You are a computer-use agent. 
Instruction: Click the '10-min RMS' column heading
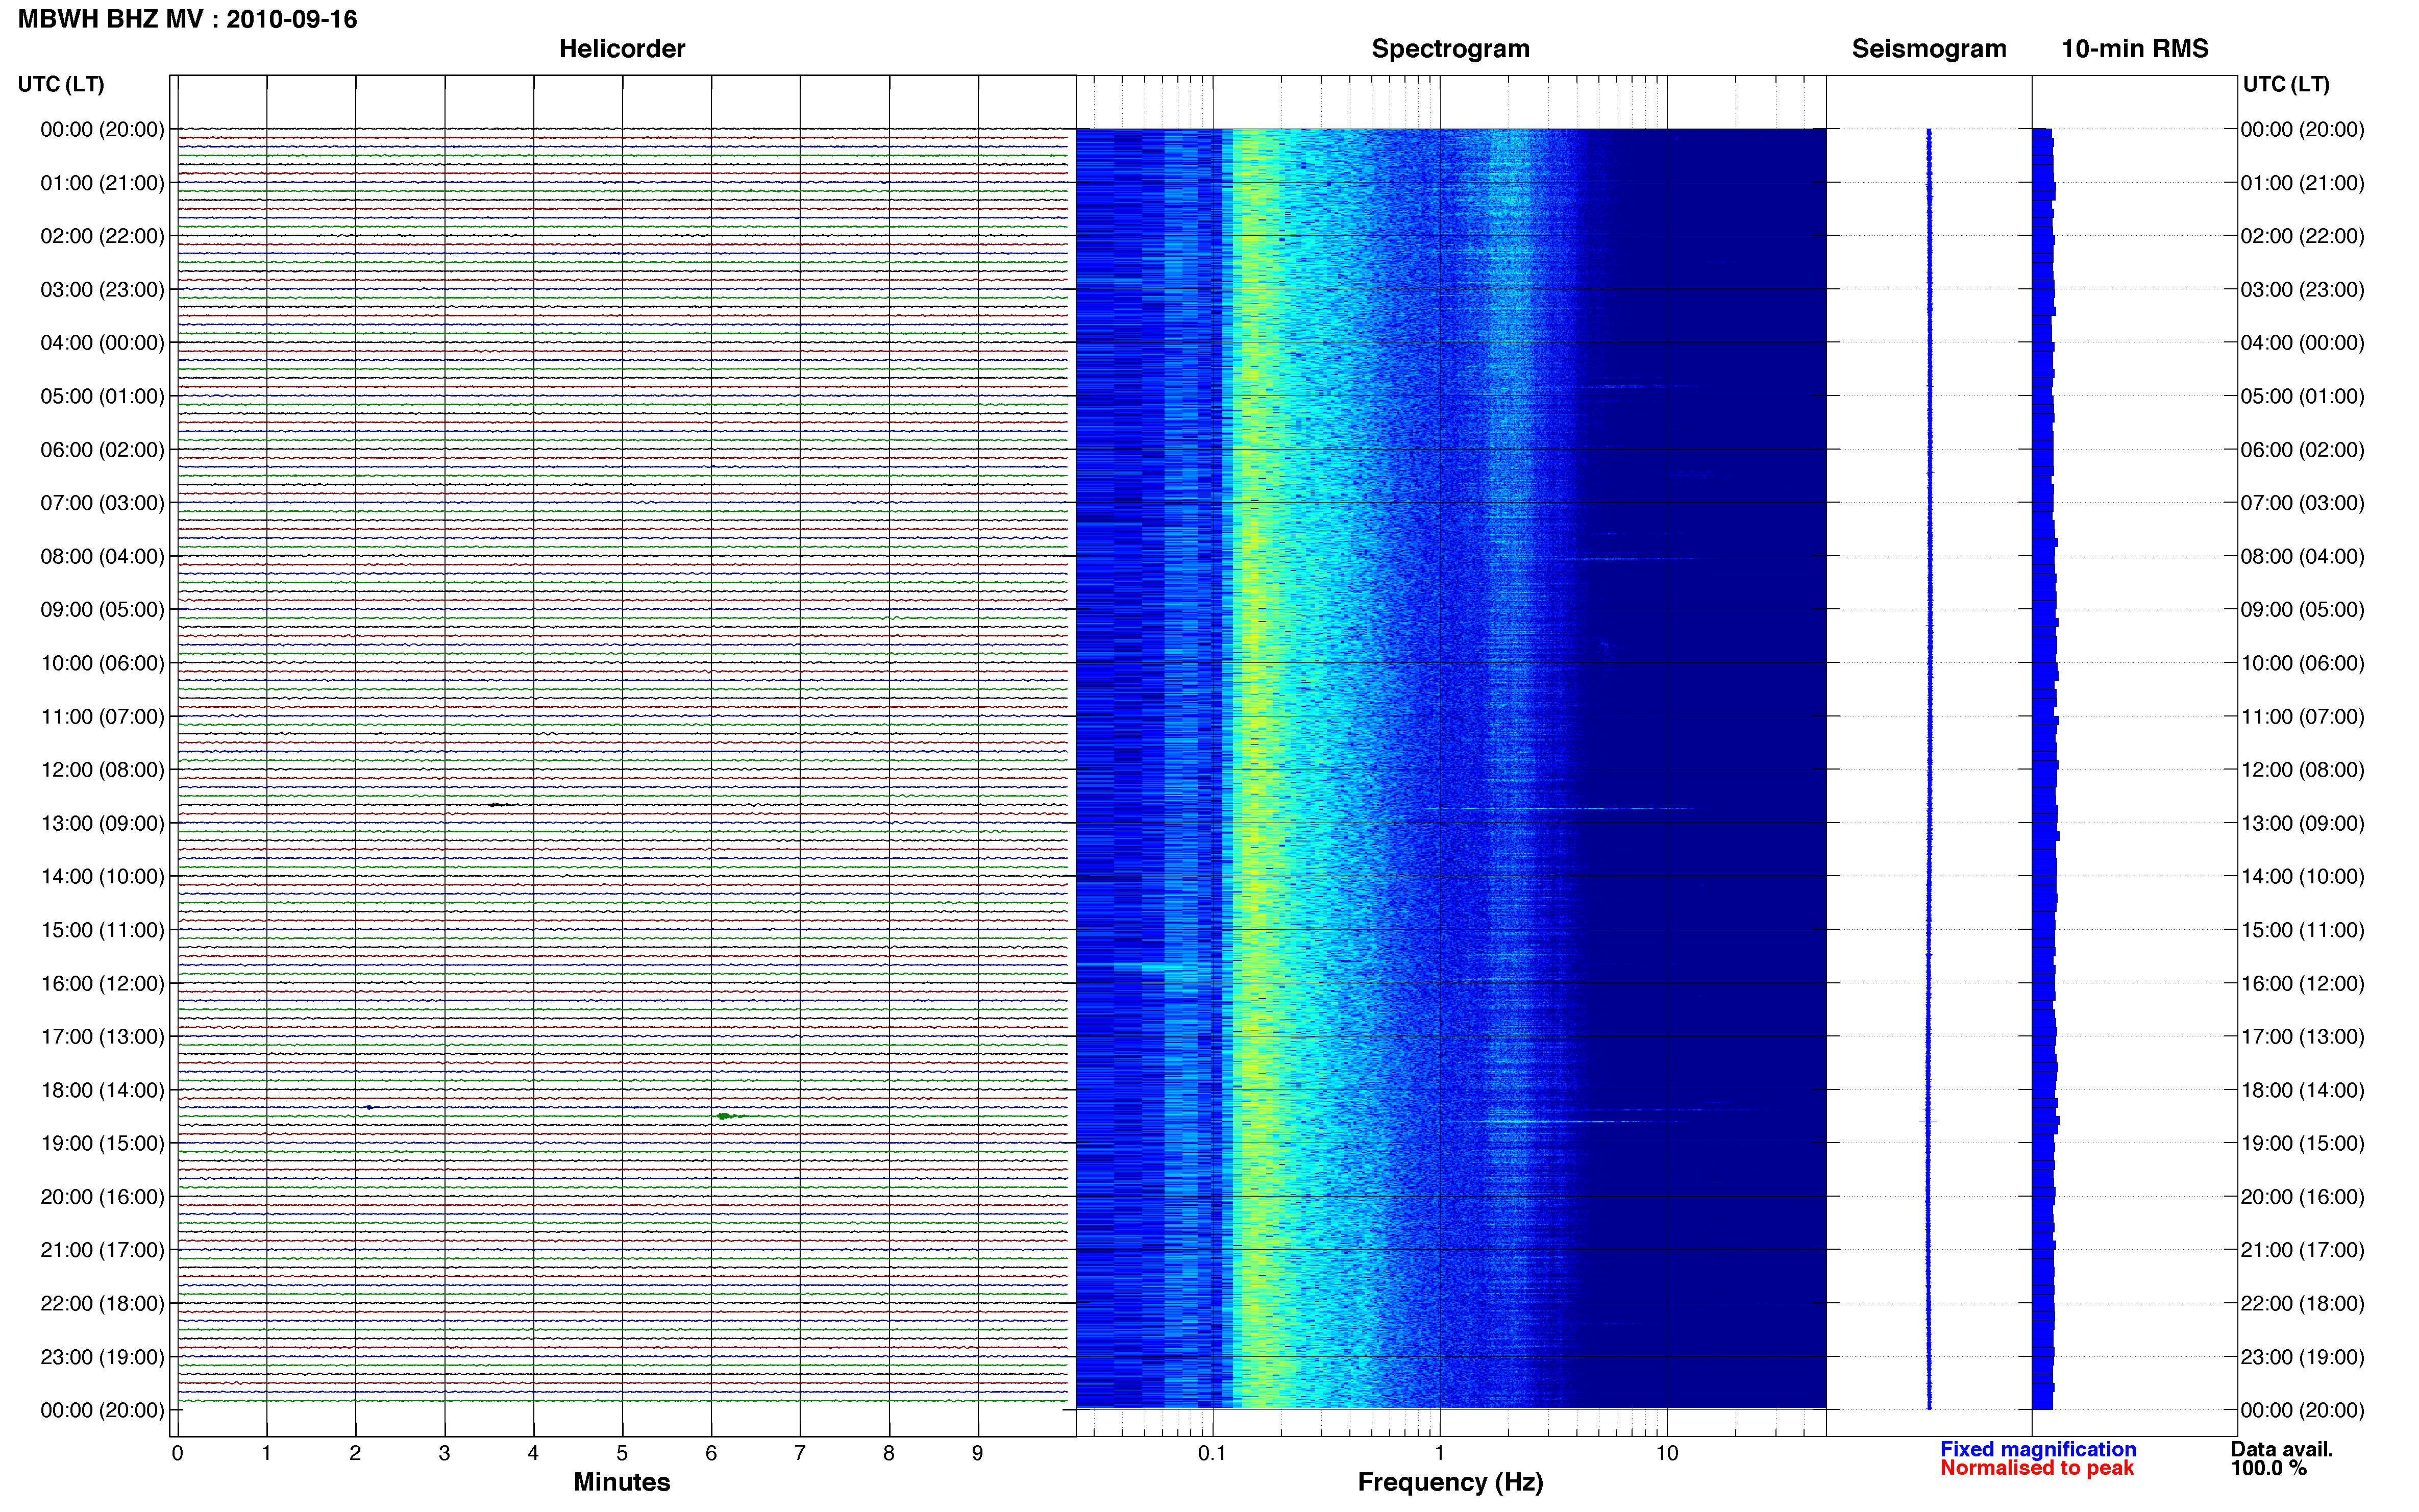point(2134,49)
